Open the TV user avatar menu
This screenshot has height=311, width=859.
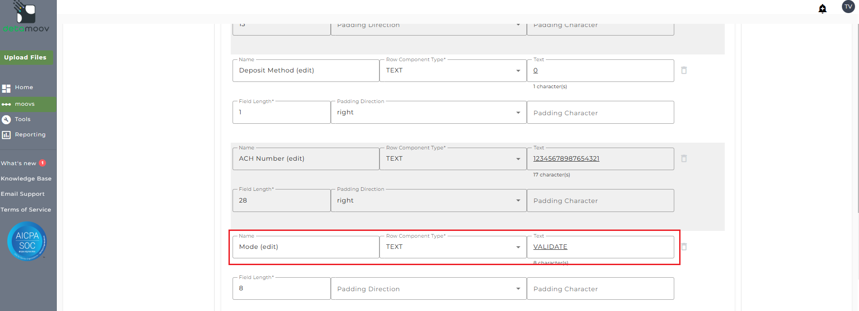coord(848,7)
